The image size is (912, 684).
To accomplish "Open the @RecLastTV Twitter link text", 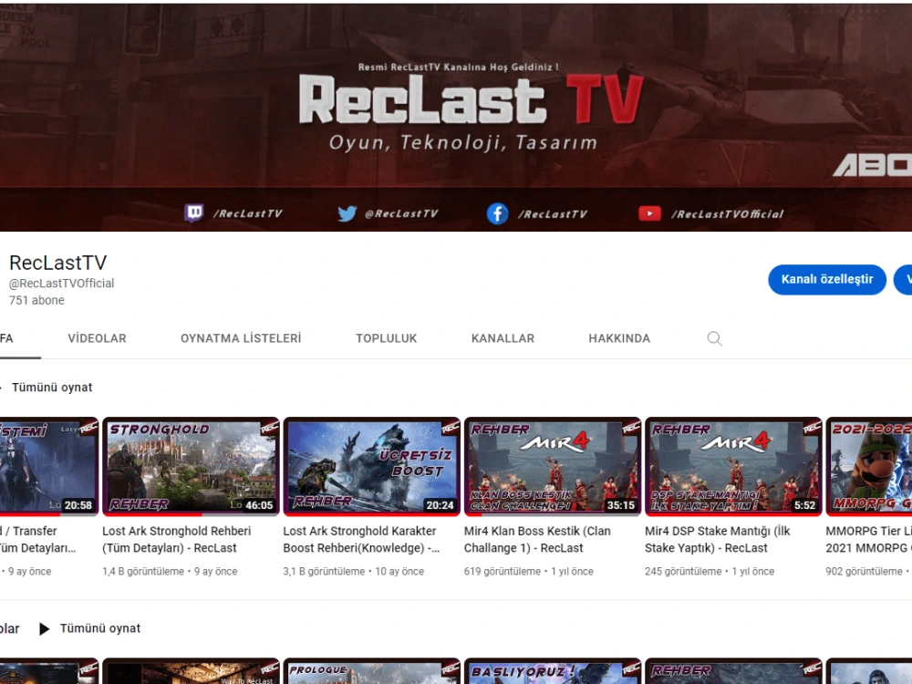I will pyautogui.click(x=401, y=213).
